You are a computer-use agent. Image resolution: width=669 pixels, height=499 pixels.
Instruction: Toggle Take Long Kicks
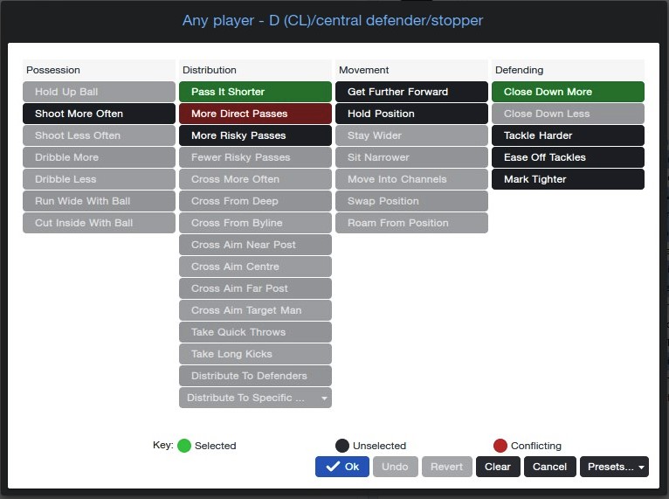(255, 354)
